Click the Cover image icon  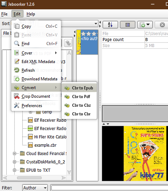tap(16, 53)
